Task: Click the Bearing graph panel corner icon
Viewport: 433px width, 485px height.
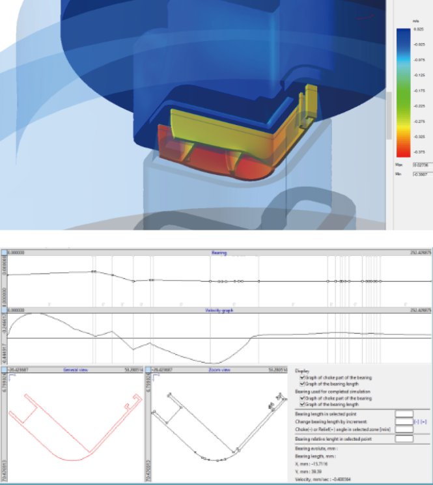Action: [3, 253]
